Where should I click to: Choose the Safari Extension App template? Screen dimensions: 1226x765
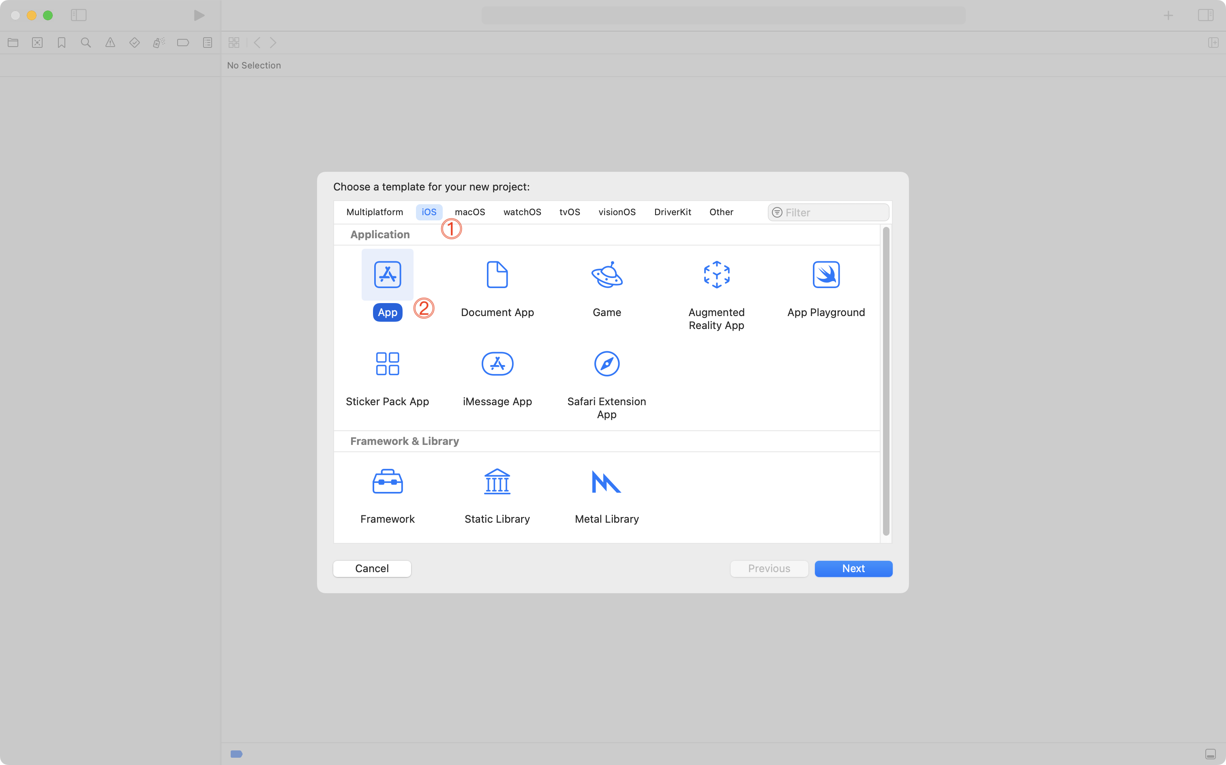607,364
